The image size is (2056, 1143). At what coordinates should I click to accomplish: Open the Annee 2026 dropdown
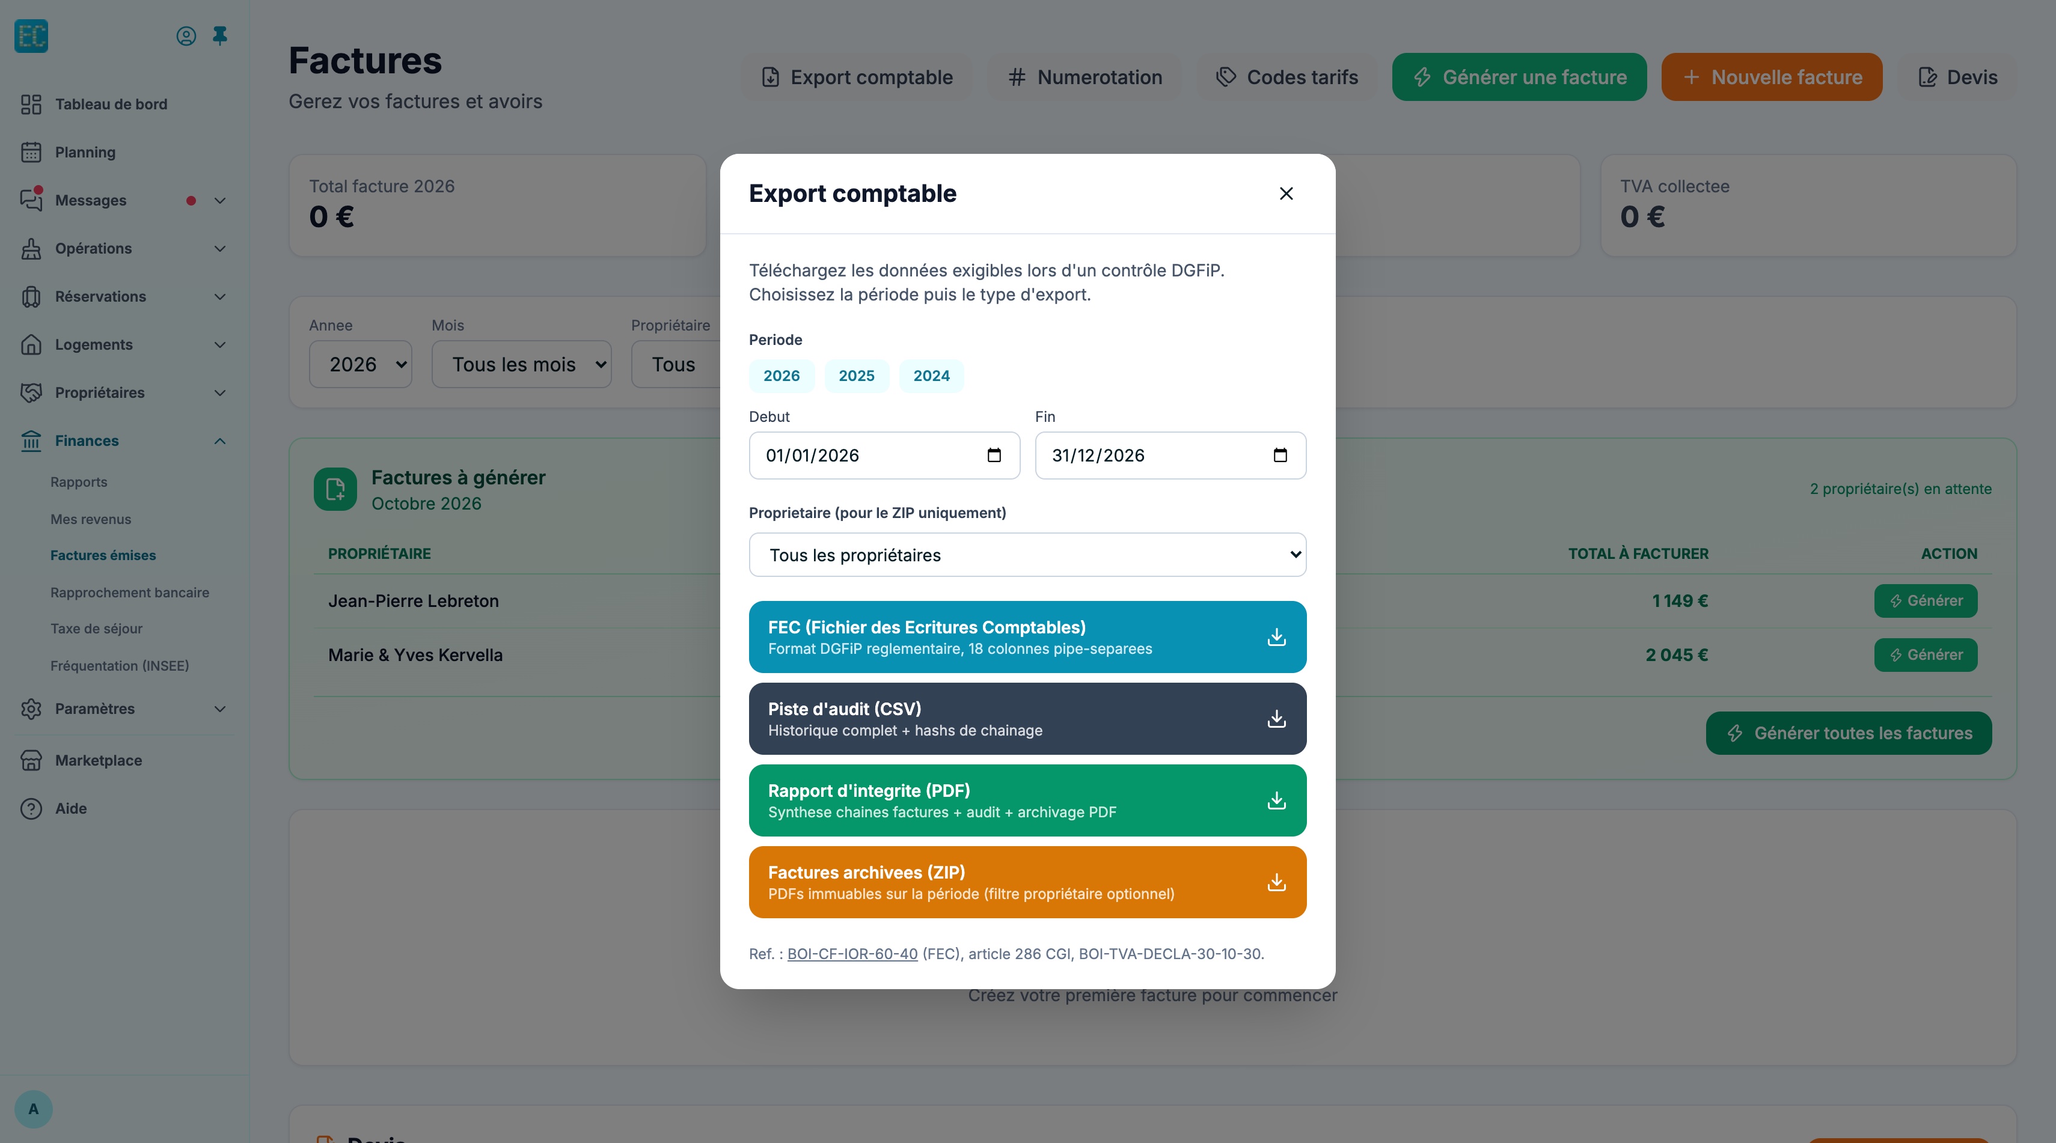pyautogui.click(x=360, y=365)
